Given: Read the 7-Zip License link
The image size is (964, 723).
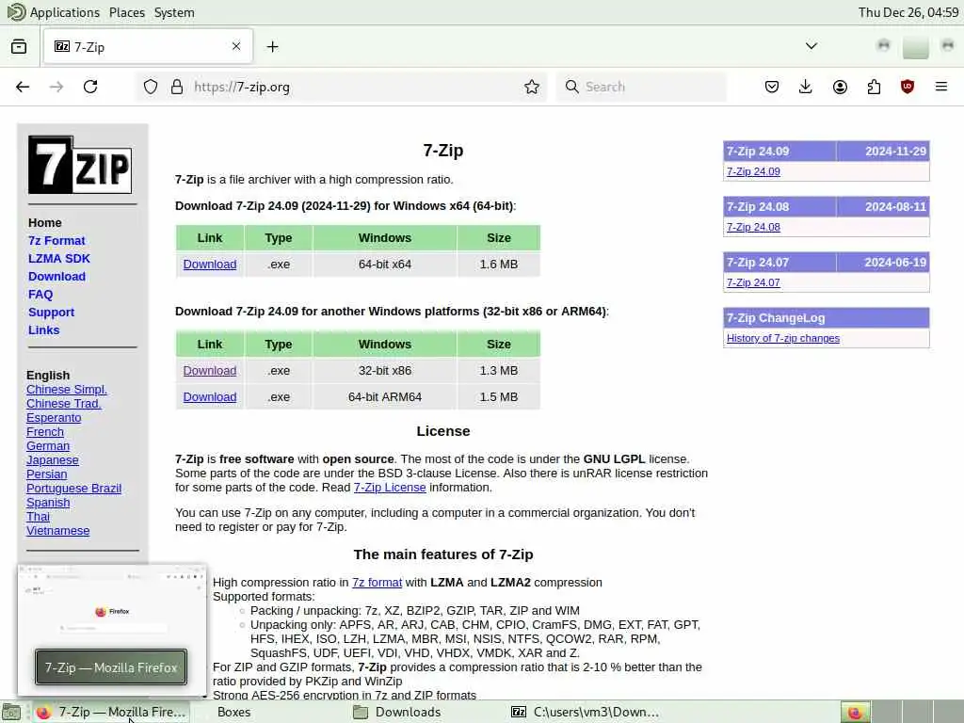Looking at the screenshot, I should 390,488.
